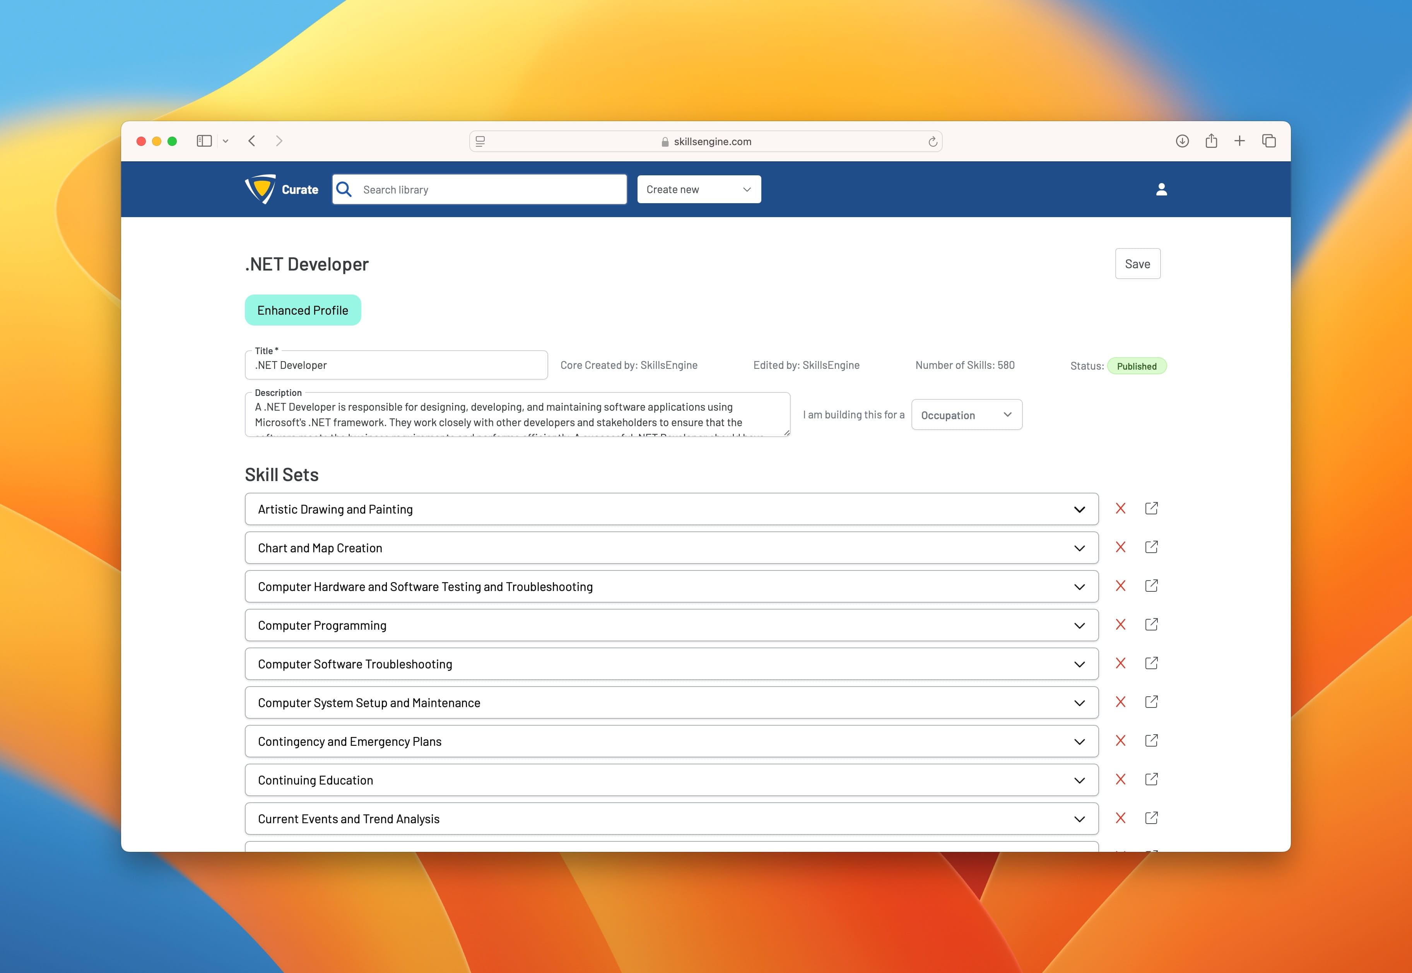The image size is (1412, 973).
Task: Delete the Computer Programming skill set
Action: pyautogui.click(x=1120, y=625)
